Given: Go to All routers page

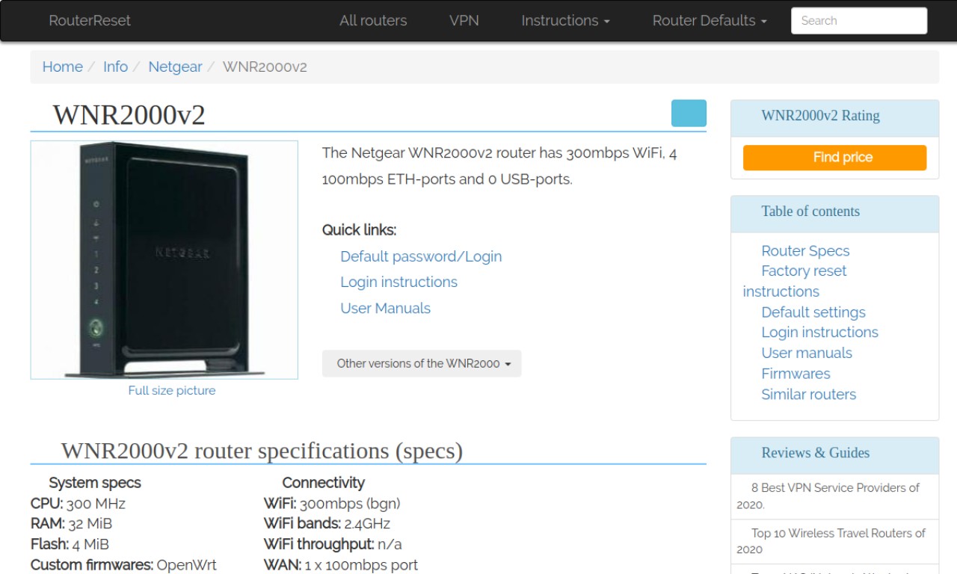Looking at the screenshot, I should 373,20.
